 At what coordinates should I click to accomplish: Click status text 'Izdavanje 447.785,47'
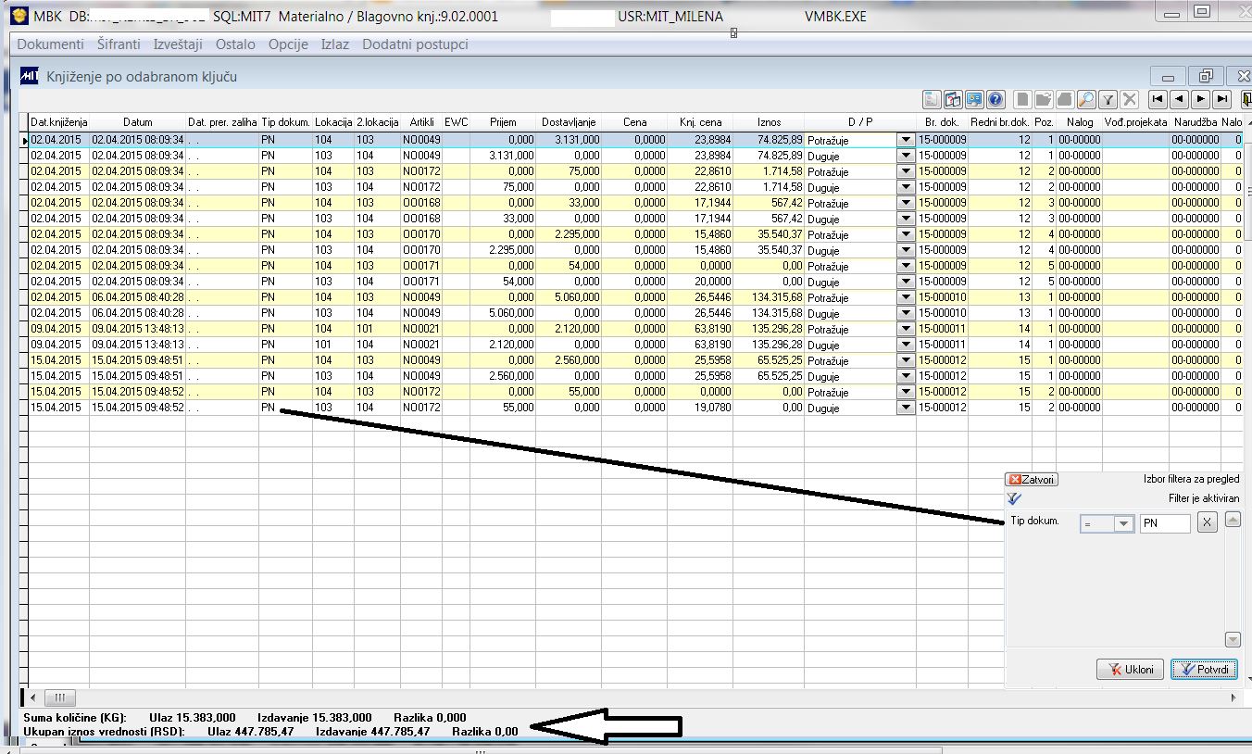pyautogui.click(x=373, y=731)
